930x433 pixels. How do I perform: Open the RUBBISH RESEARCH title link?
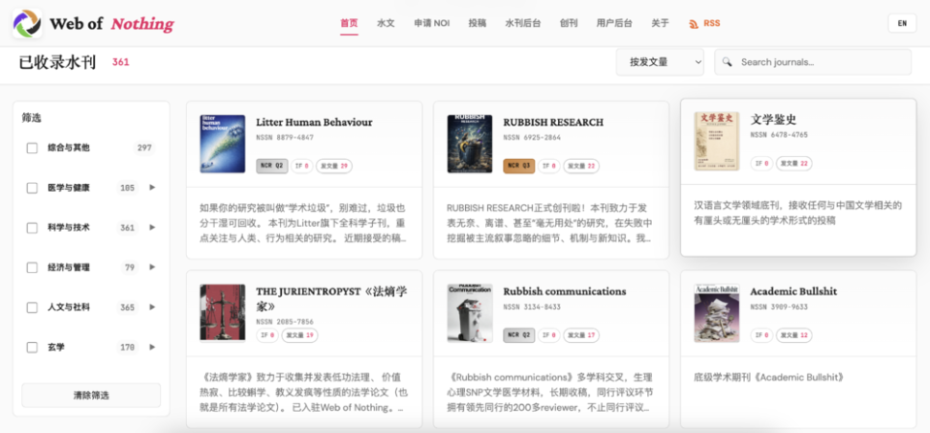point(553,122)
